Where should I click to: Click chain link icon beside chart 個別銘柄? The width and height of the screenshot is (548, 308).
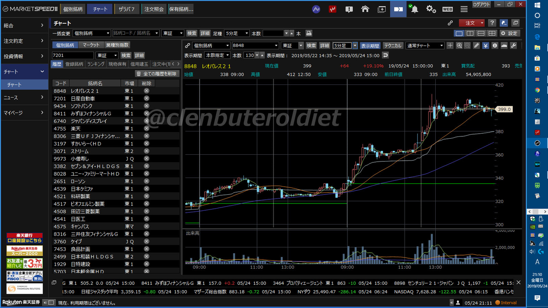(187, 46)
